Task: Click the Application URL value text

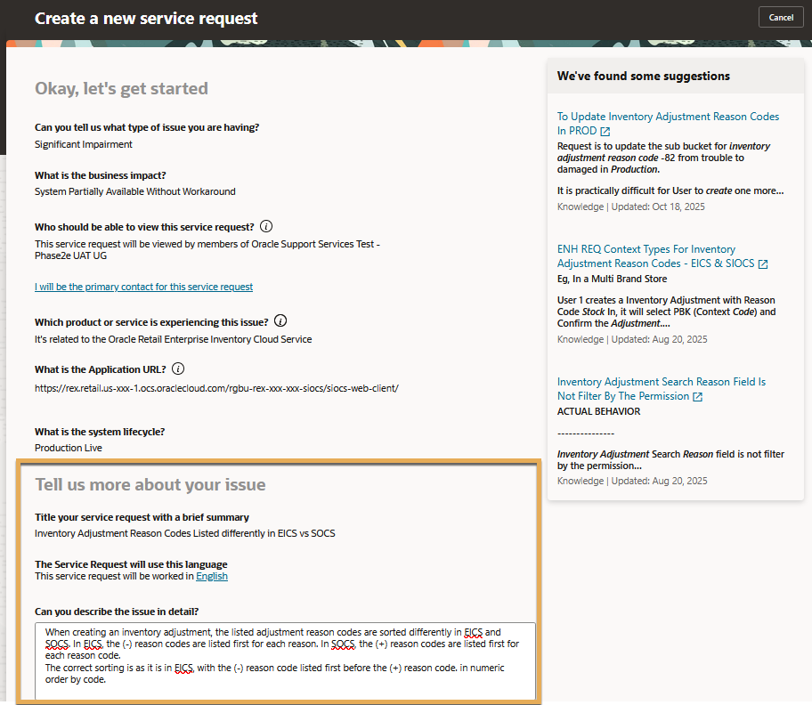Action: coord(216,388)
